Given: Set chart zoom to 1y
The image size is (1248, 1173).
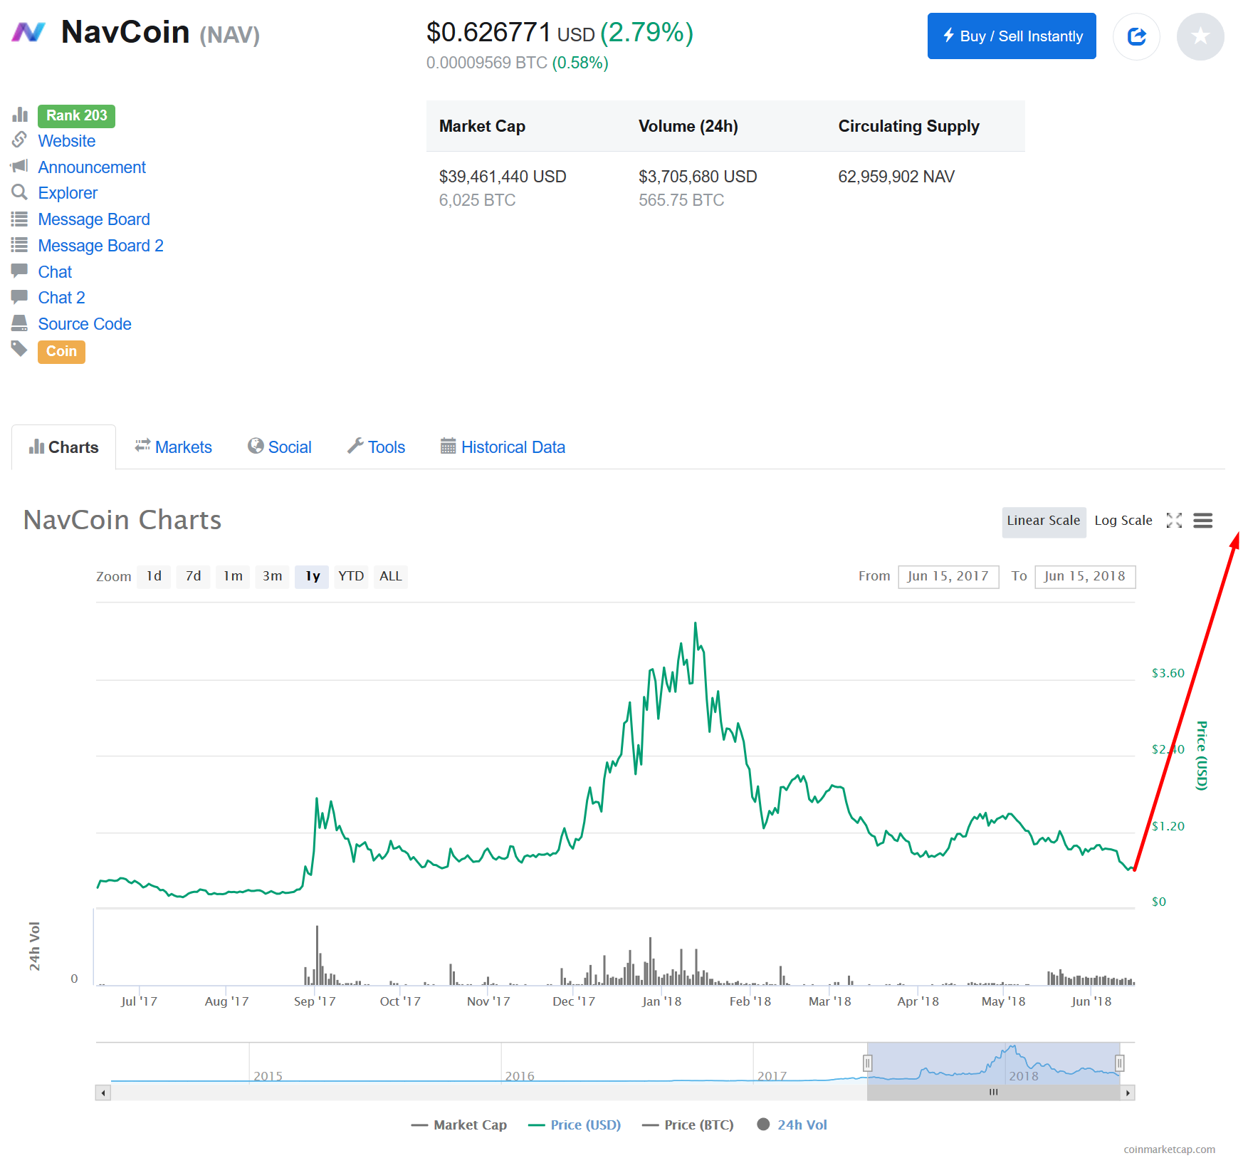Looking at the screenshot, I should pyautogui.click(x=313, y=576).
